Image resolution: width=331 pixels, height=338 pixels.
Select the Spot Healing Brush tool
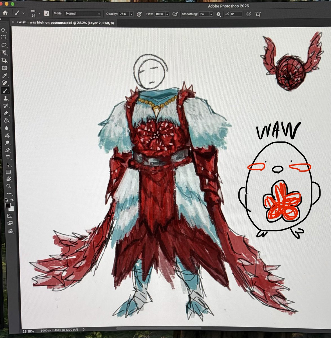5,83
